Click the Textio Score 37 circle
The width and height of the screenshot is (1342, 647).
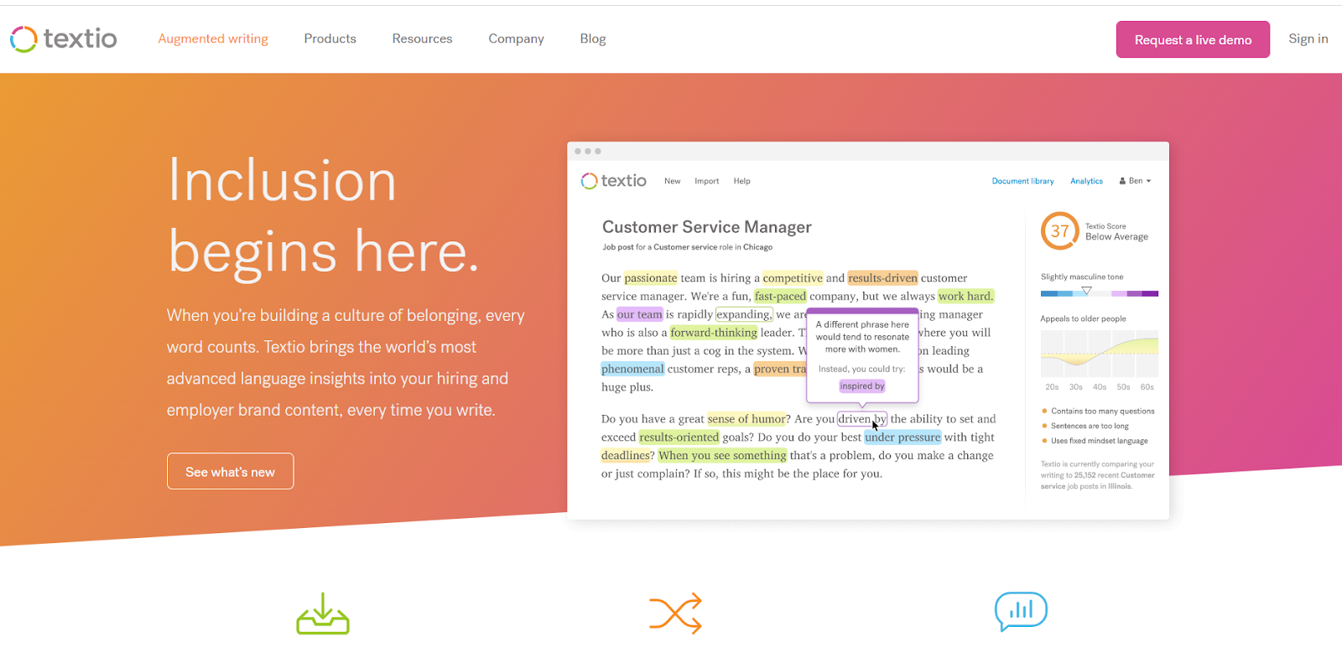(1060, 231)
